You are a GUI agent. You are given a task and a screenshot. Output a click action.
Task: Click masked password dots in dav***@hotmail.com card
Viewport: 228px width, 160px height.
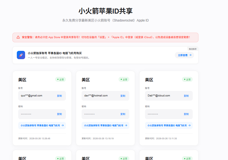[89, 114]
